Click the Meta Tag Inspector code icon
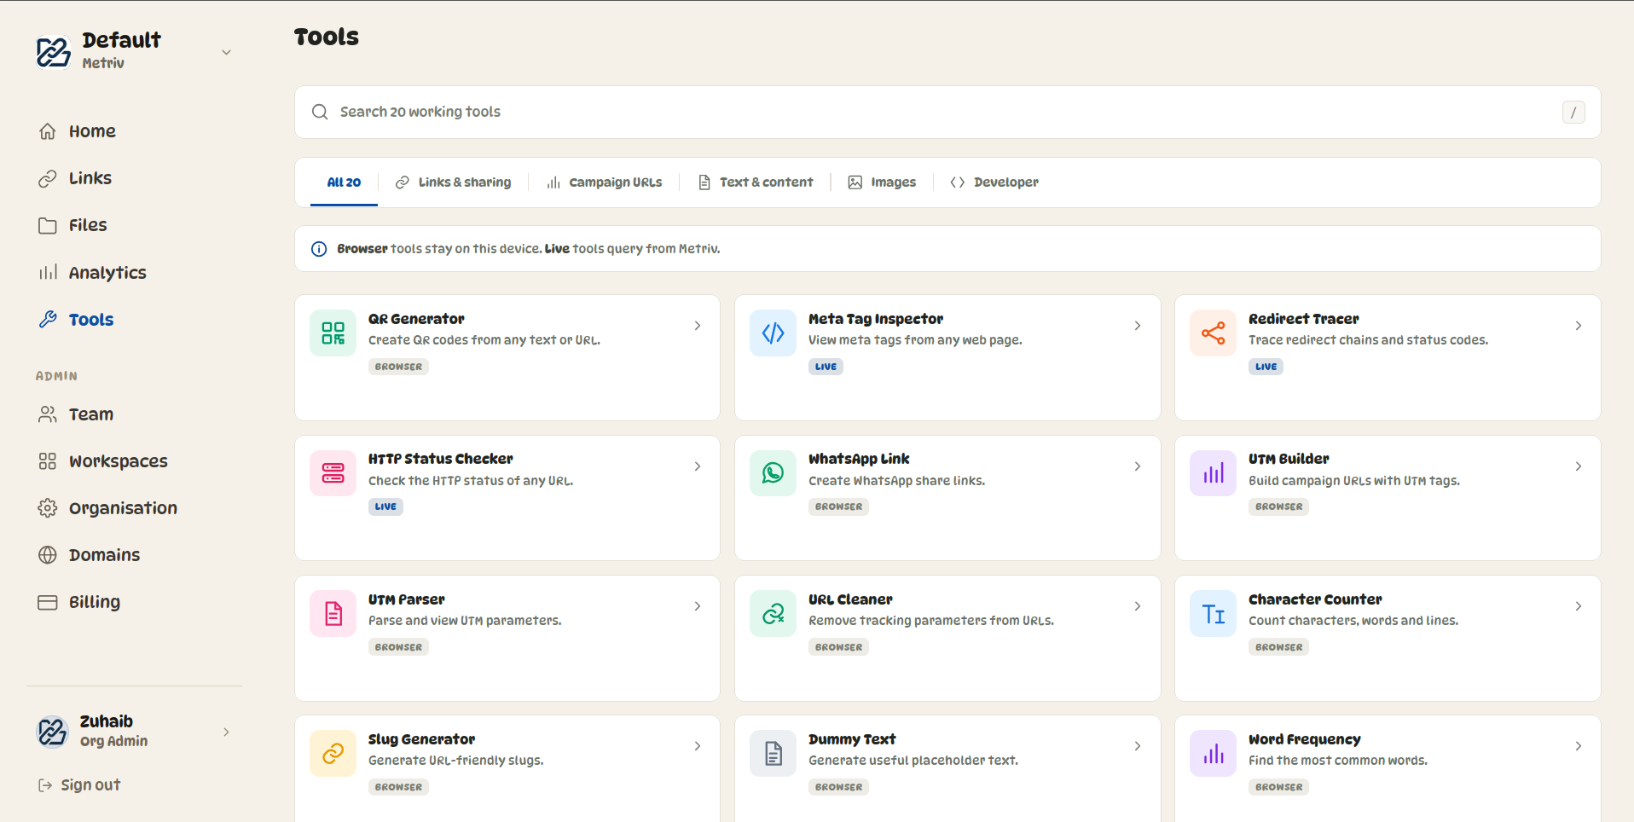 point(774,333)
